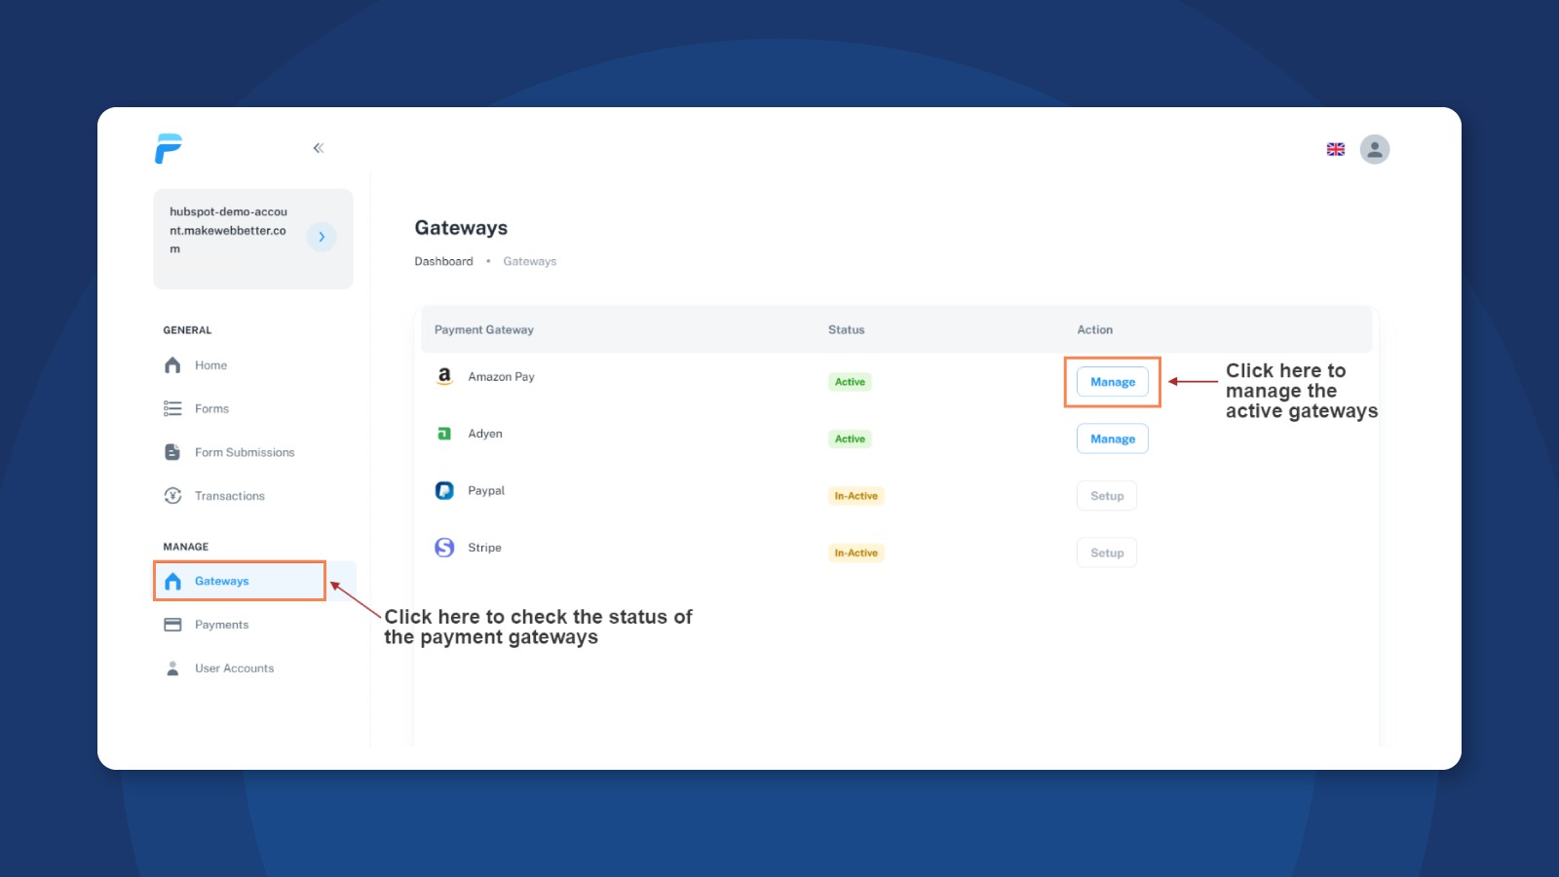Click the Home sidebar icon

click(172, 365)
